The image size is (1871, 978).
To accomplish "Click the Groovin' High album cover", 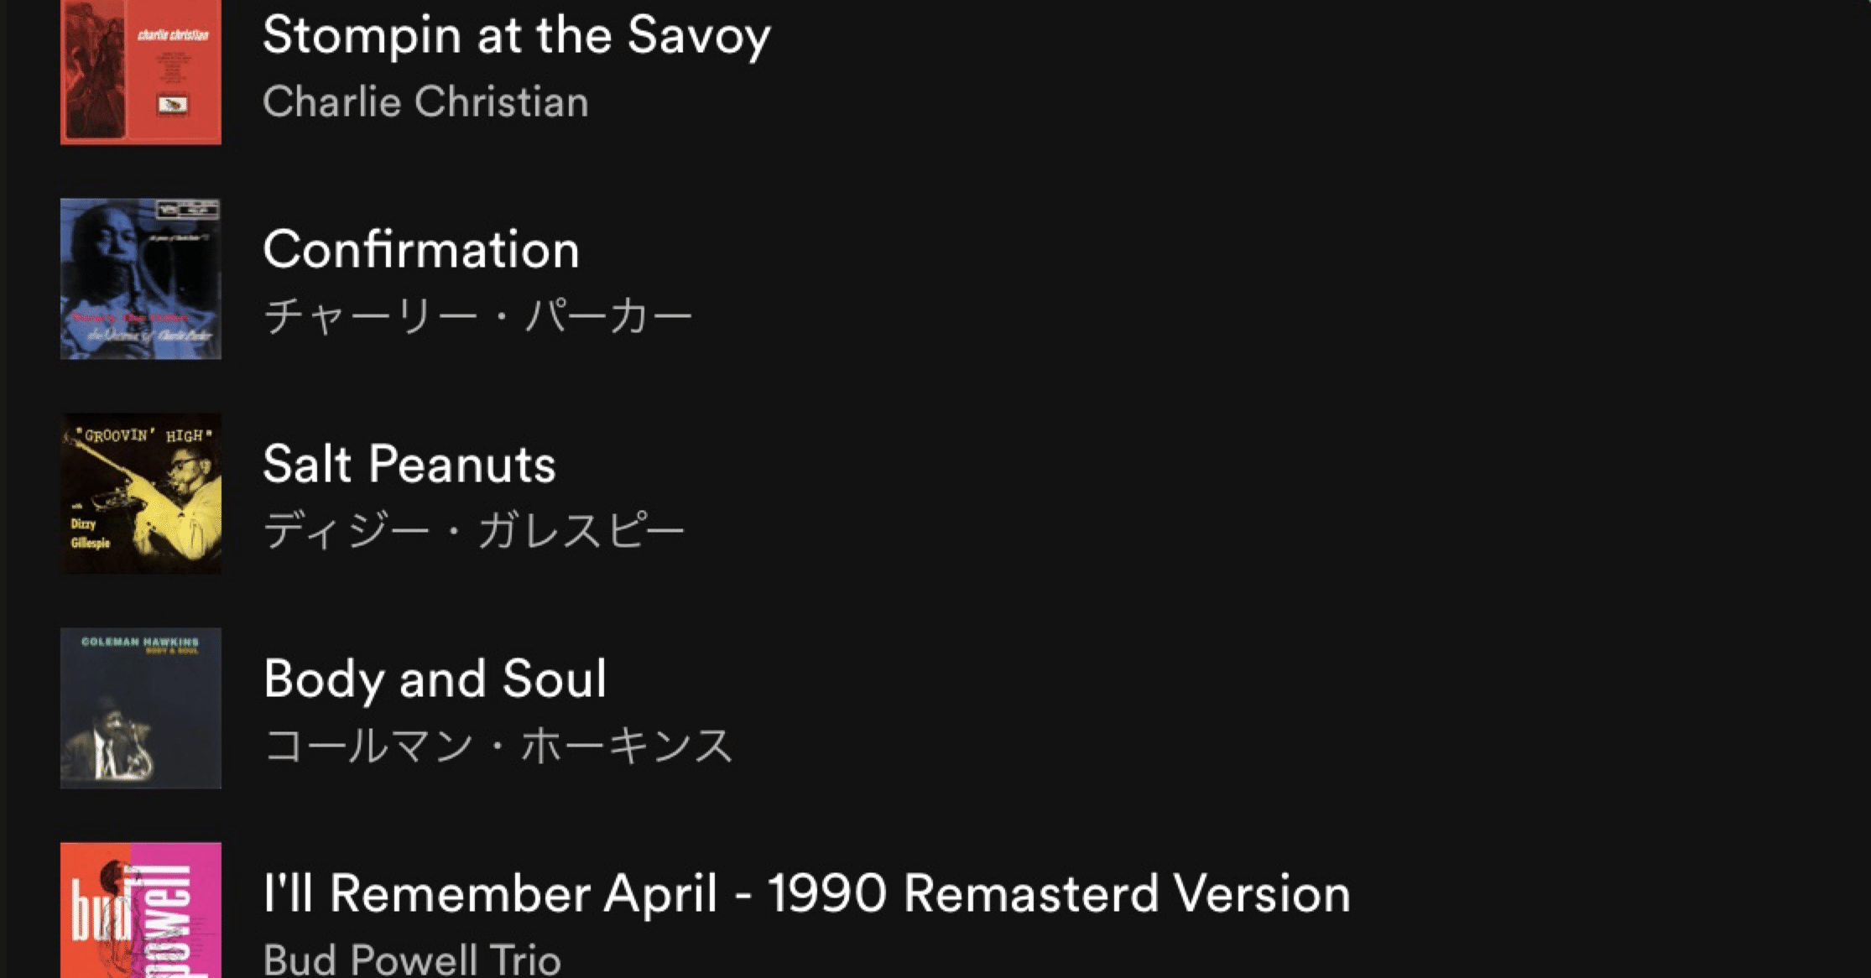I will pos(141,494).
